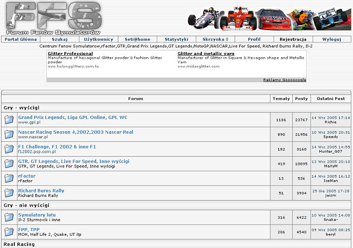Open the Richard Burns Rally forum link
The width and height of the screenshot is (353, 248).
(41, 190)
